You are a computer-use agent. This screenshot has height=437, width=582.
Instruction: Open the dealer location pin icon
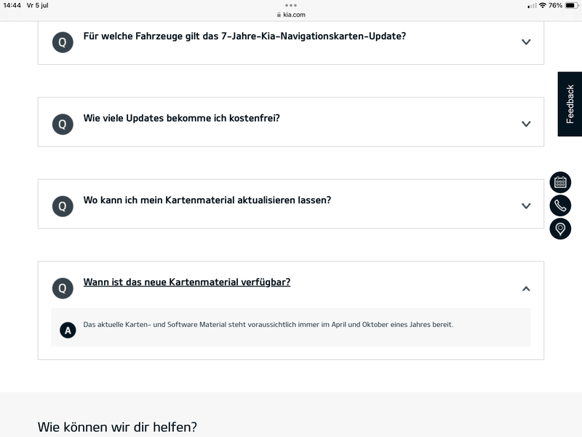click(x=560, y=229)
